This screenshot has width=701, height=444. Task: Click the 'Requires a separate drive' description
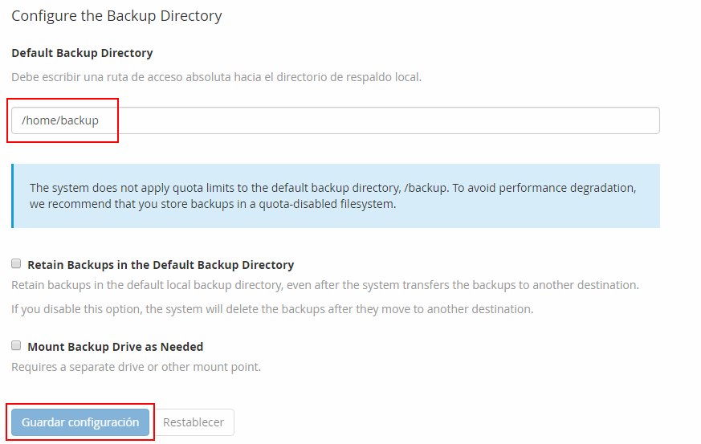[x=136, y=367]
